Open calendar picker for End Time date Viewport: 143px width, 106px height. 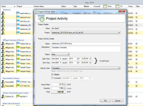pos(78,63)
